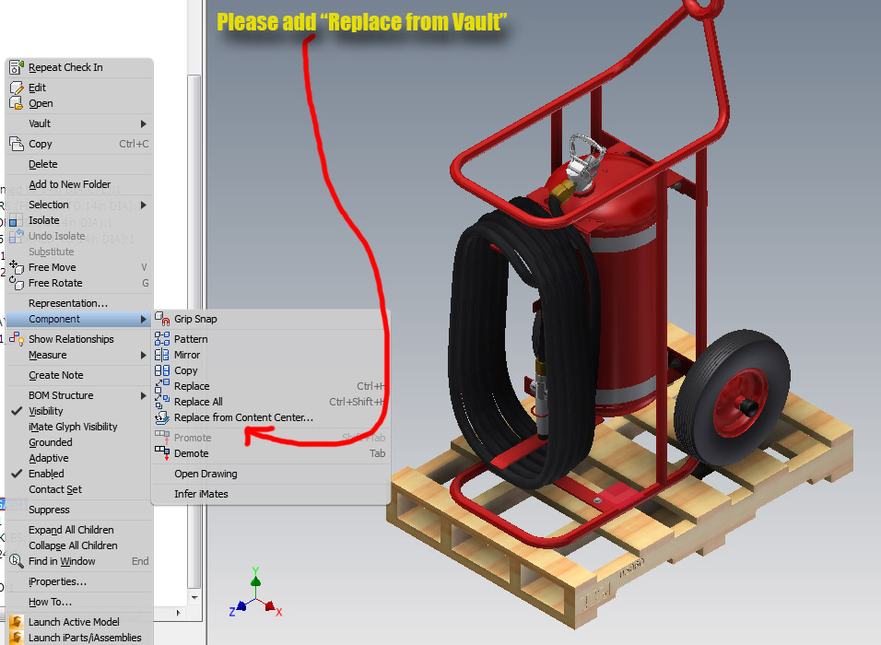
Task: Toggle iMate Glyph Visibility
Action: [x=78, y=427]
